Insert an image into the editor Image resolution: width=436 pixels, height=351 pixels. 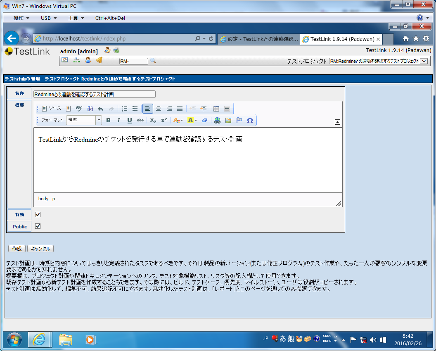pyautogui.click(x=228, y=120)
